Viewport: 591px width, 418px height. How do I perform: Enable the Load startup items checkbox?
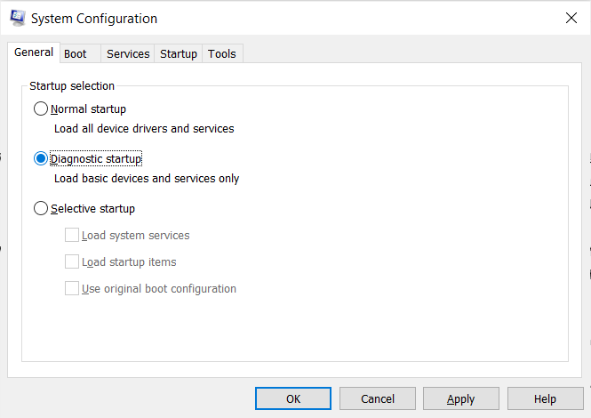click(72, 262)
